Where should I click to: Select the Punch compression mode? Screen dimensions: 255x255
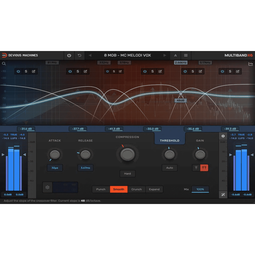click(x=101, y=189)
